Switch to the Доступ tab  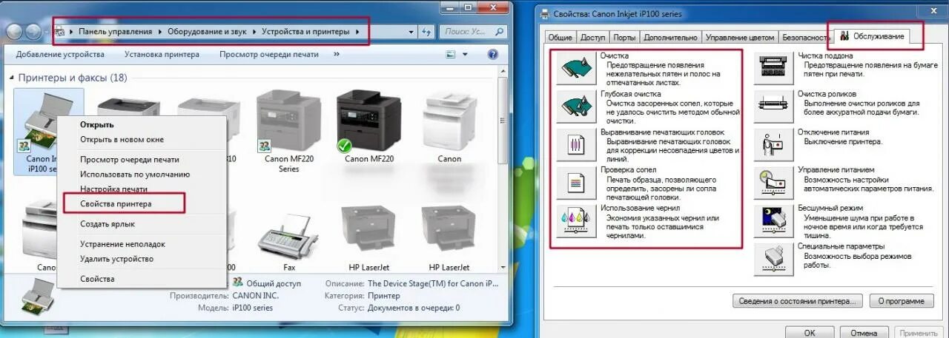592,37
